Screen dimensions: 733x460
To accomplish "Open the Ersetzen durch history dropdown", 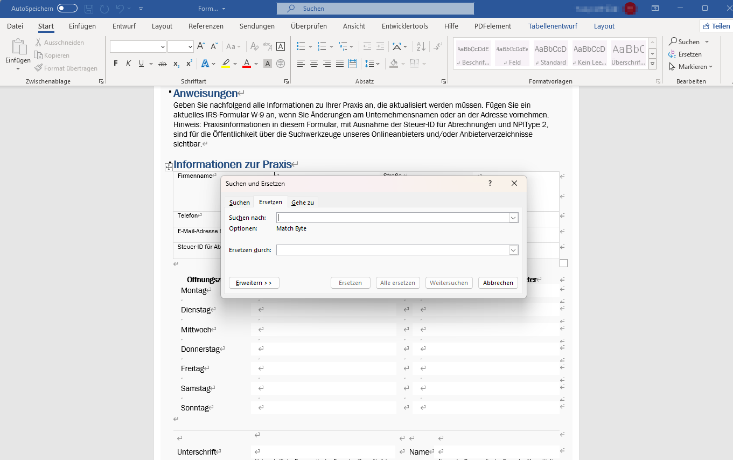I will click(514, 250).
